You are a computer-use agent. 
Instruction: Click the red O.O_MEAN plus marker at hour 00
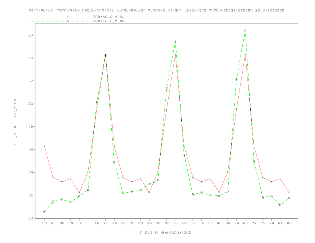click(45, 146)
